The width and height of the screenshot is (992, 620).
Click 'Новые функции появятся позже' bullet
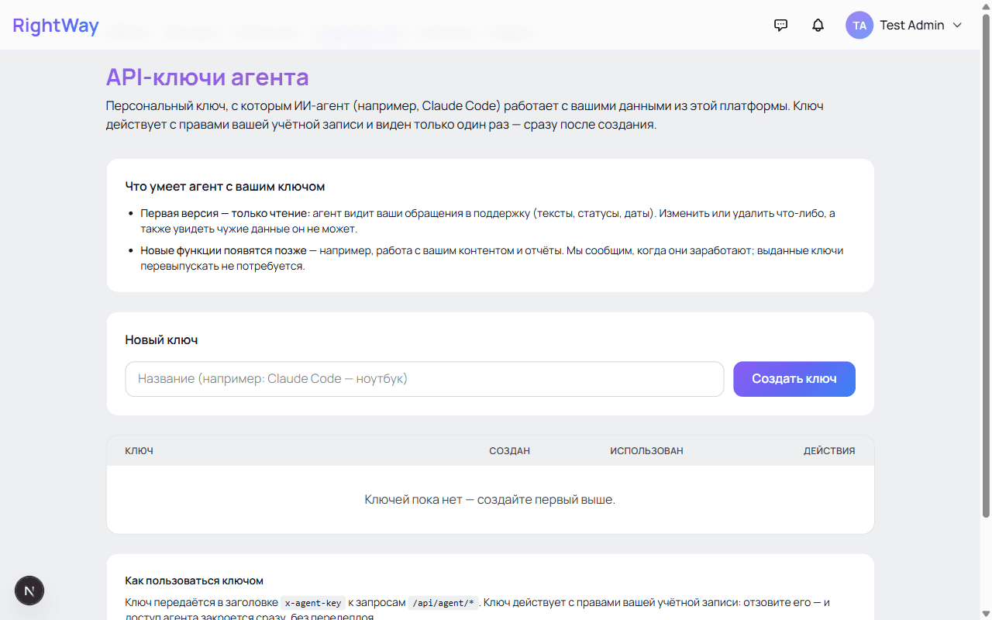(x=223, y=251)
